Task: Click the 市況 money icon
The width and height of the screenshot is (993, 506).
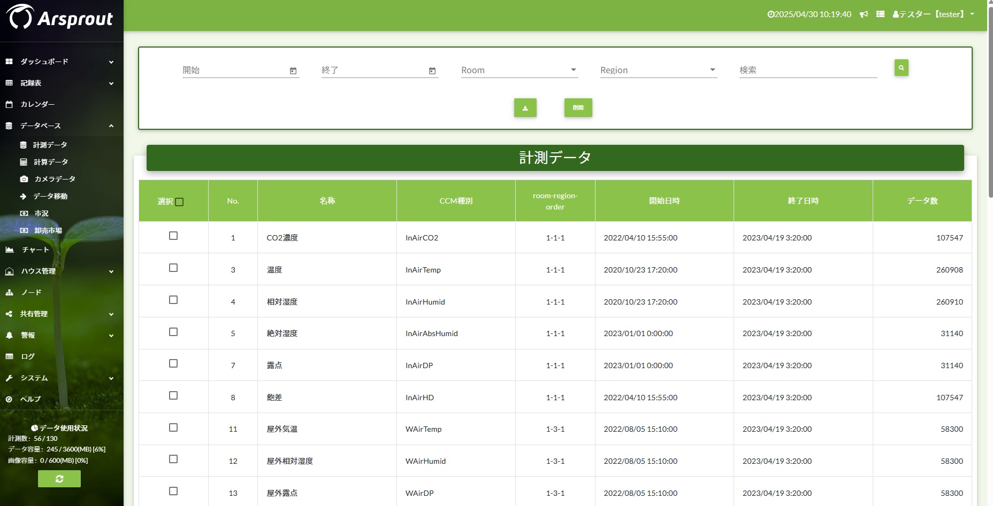Action: pos(24,213)
